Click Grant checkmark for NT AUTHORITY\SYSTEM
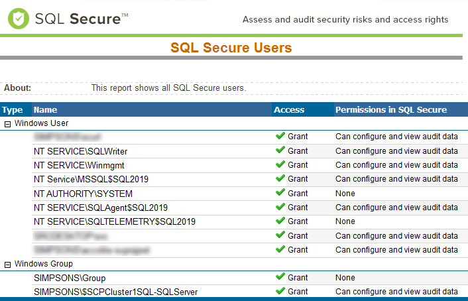Viewport: 468px width, 301px height. click(x=280, y=193)
